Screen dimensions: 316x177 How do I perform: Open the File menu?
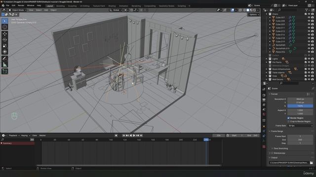(7, 5)
